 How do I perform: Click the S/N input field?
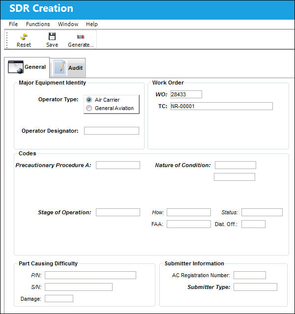79,287
